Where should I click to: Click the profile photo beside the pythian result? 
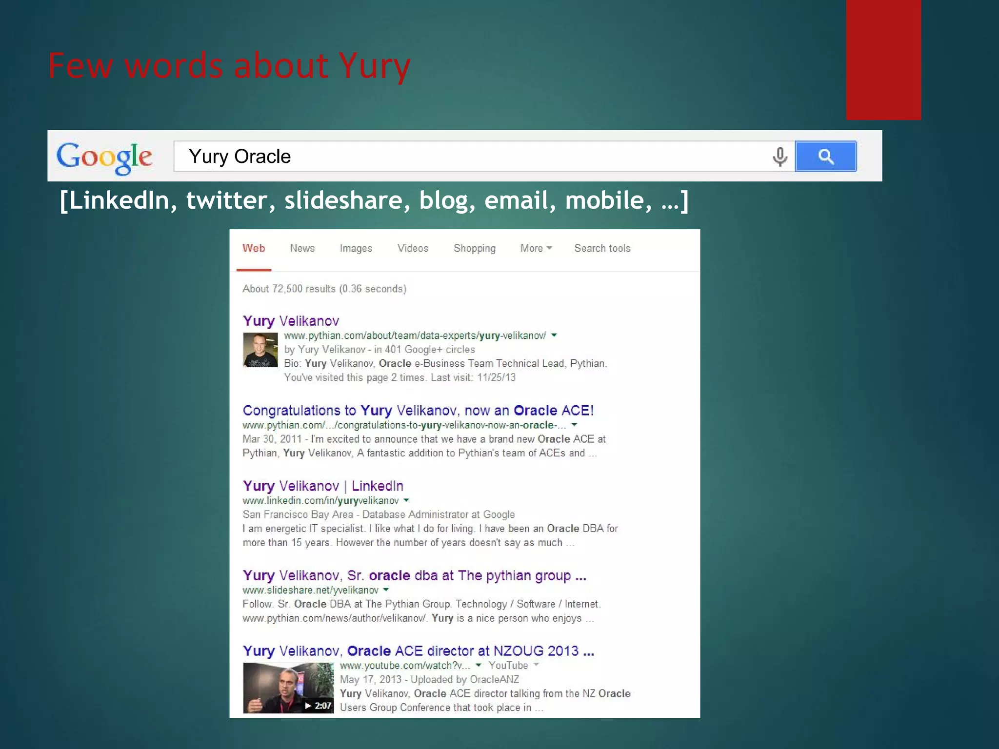click(x=260, y=350)
